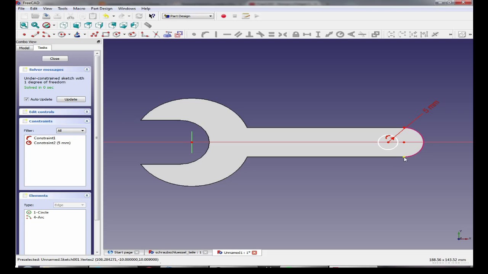Screen dimensions: 488x274
Task: Open the constraints Filter dropdown
Action: [x=71, y=131]
